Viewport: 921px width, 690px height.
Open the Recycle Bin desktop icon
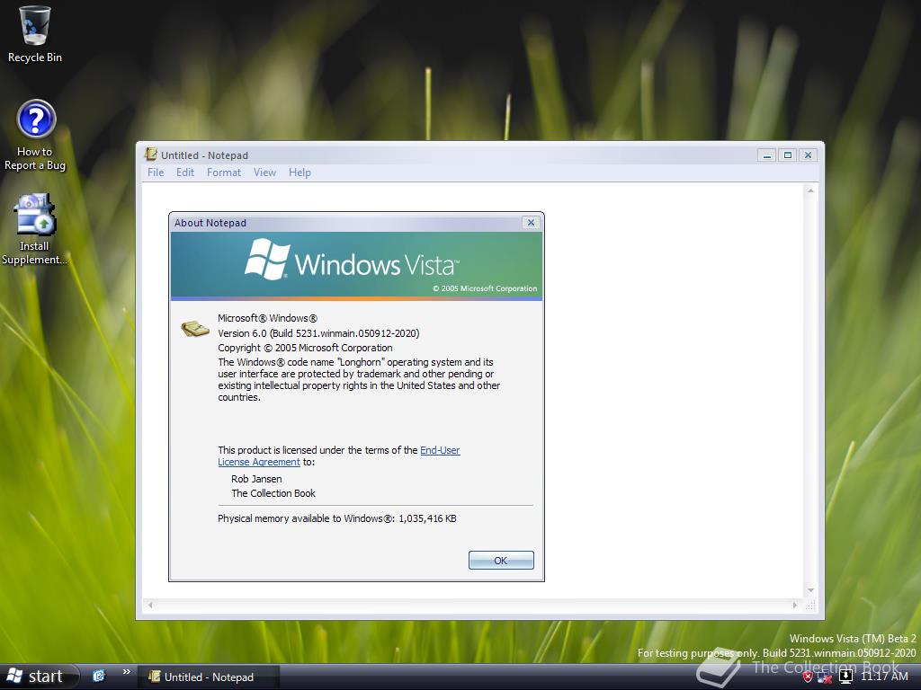(x=35, y=34)
